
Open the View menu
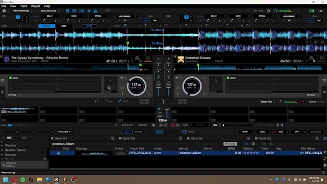pyautogui.click(x=13, y=6)
